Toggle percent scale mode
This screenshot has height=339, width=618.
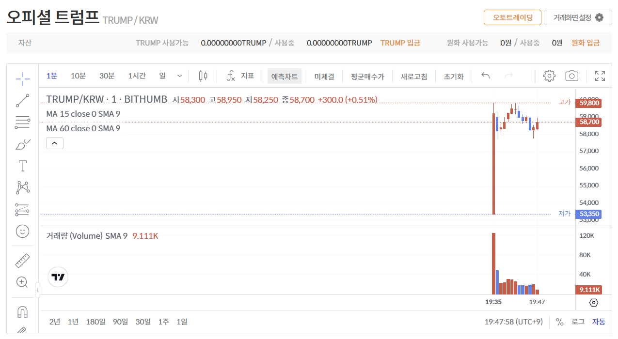[x=559, y=322]
